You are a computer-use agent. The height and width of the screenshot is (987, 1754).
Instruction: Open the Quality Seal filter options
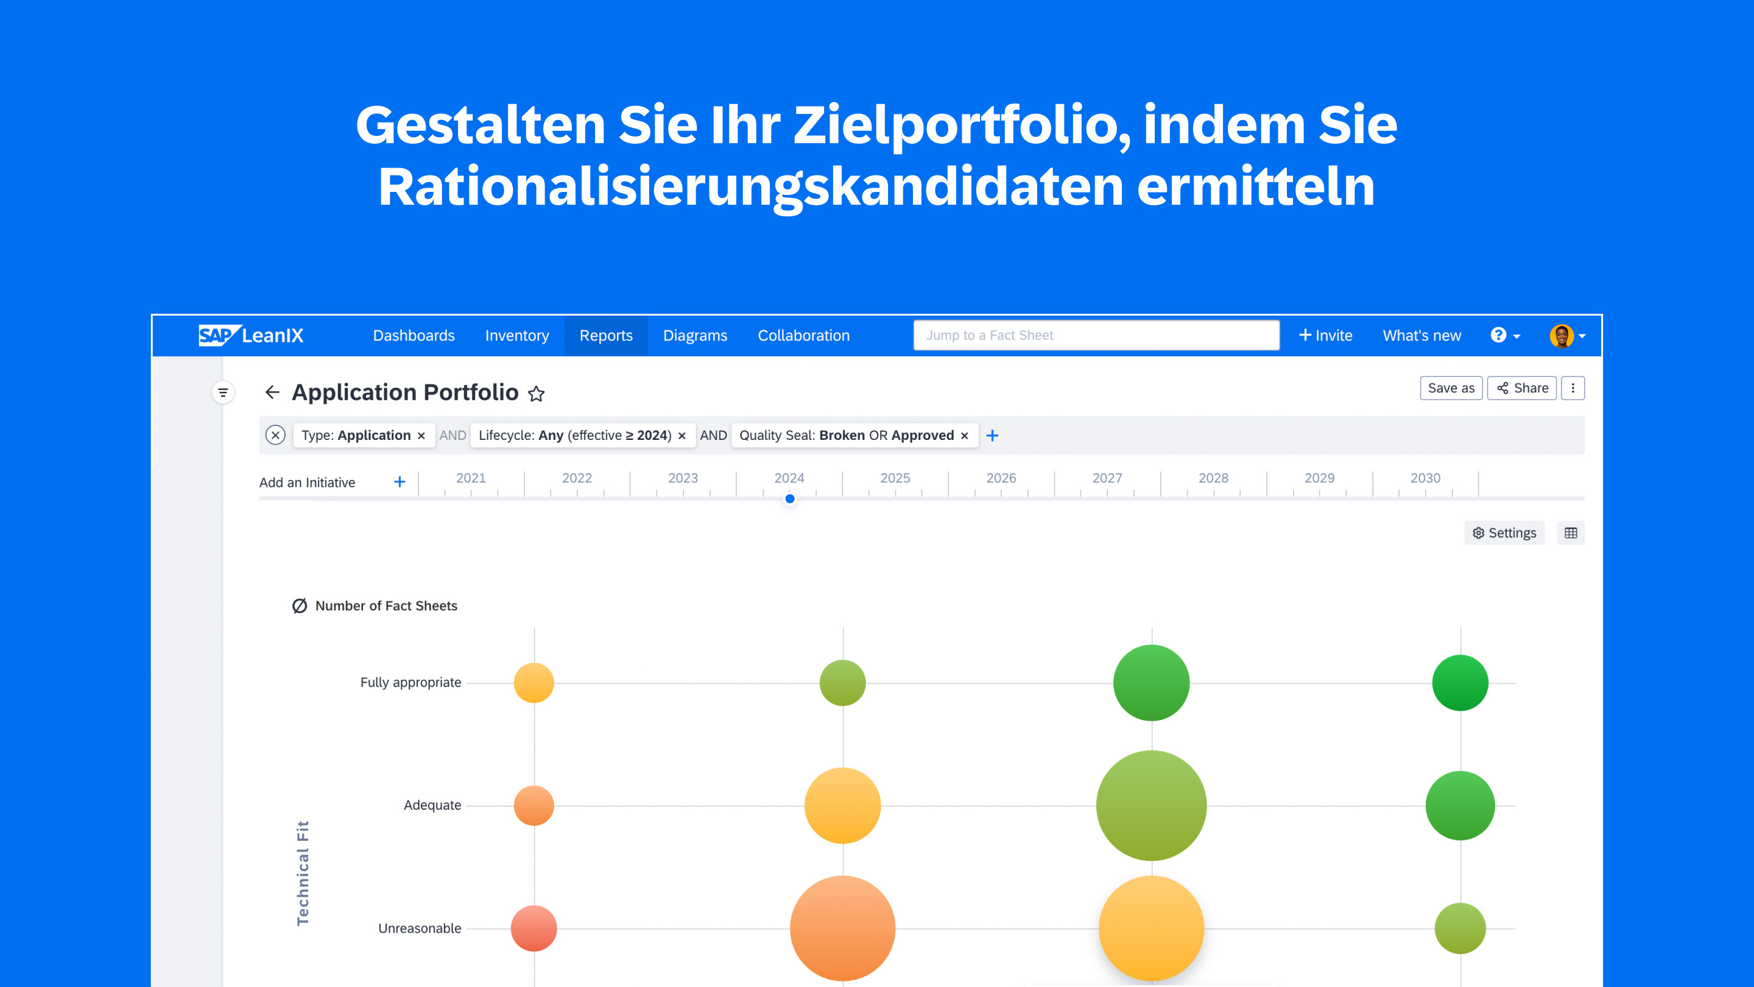[x=846, y=435]
